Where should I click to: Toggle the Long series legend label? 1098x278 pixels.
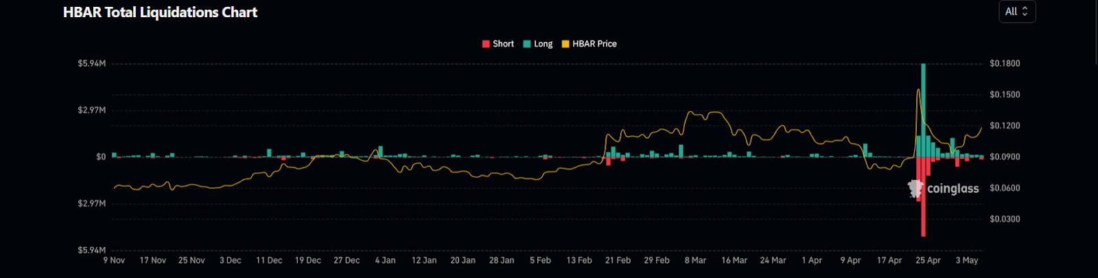[x=543, y=44]
